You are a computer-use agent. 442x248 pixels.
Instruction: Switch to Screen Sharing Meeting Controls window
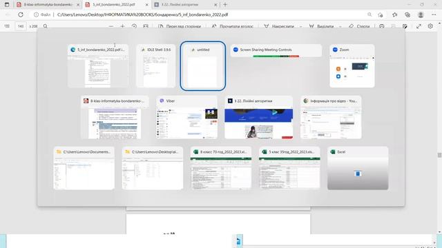[276, 50]
